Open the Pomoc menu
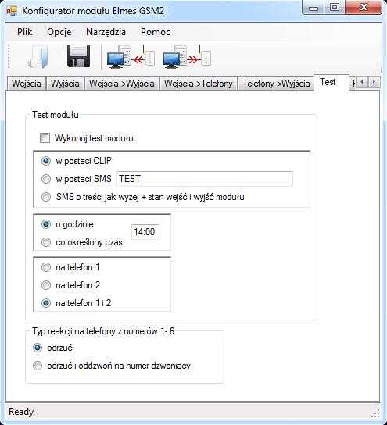This screenshot has width=387, height=425. 156,32
